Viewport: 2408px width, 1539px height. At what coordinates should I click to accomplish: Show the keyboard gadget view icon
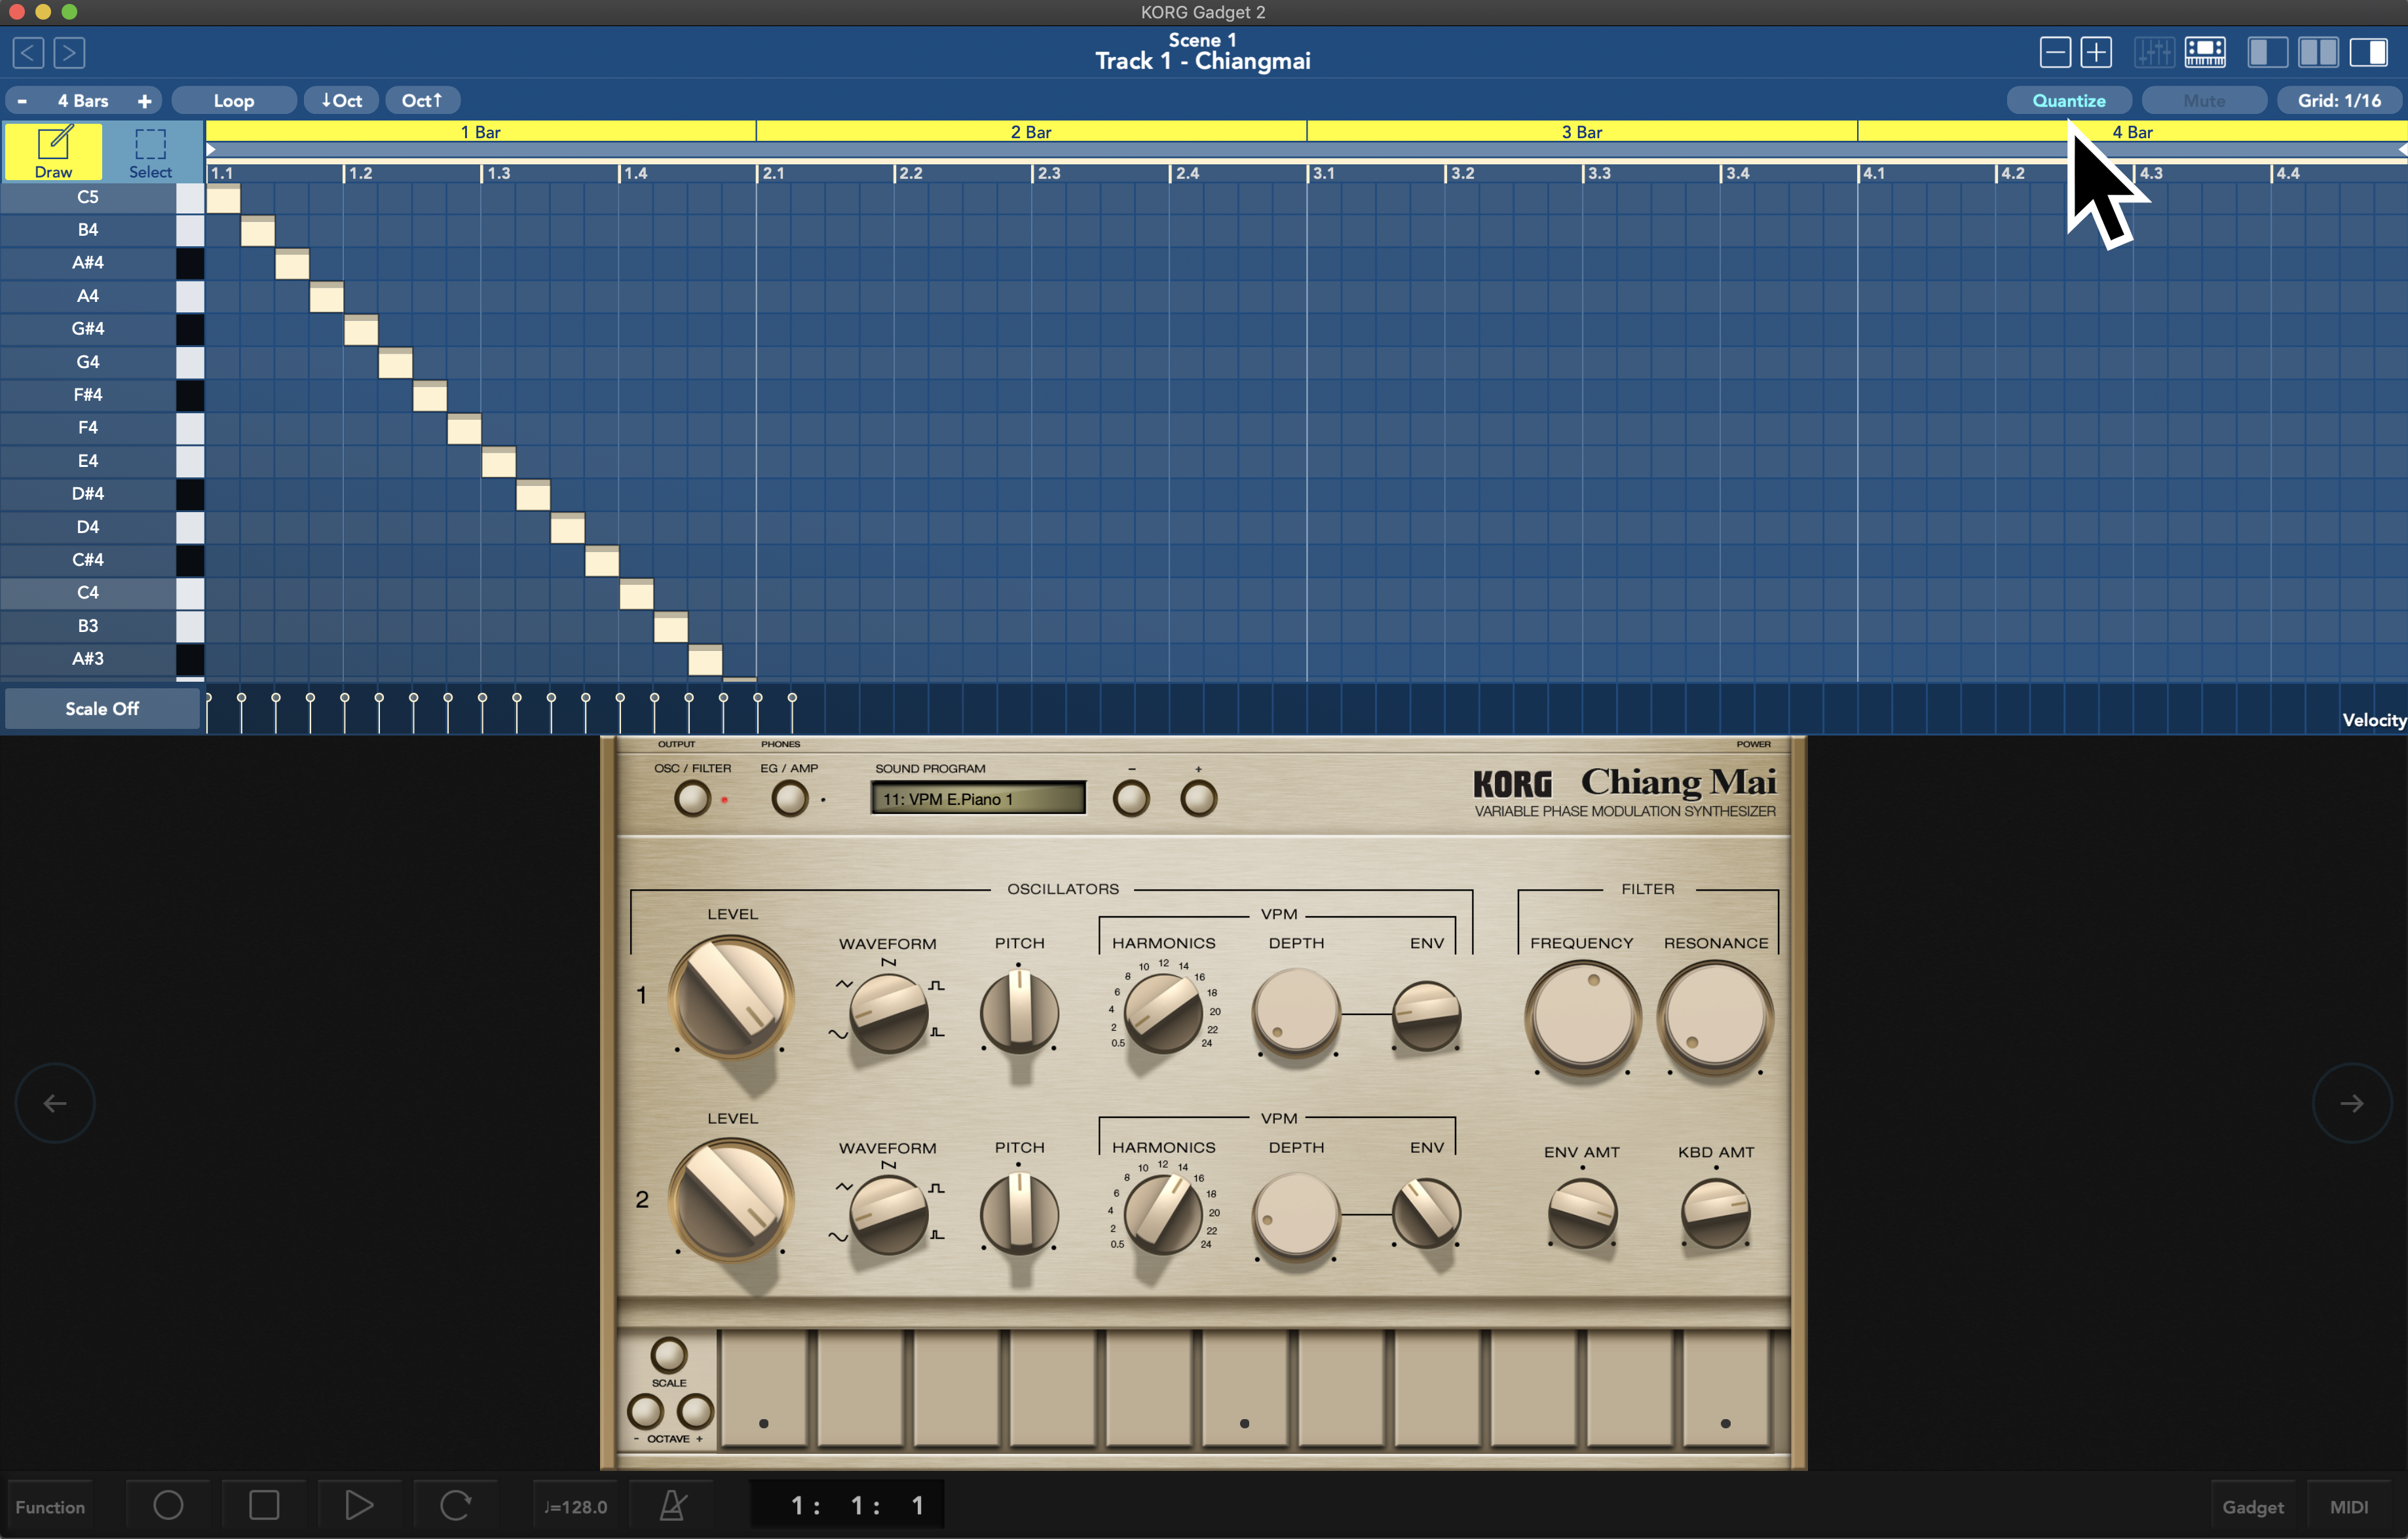[2205, 52]
